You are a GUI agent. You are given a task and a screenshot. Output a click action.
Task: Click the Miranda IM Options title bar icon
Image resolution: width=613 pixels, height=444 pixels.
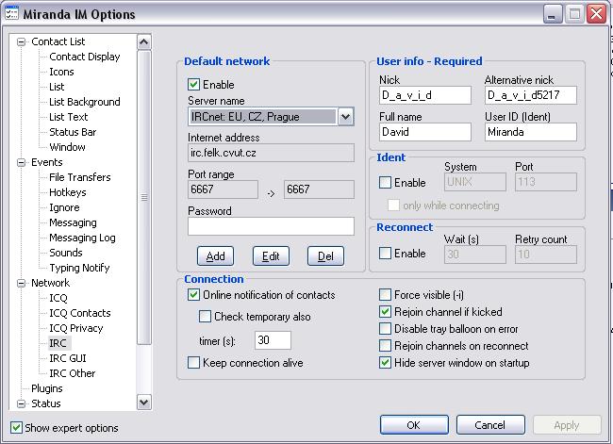click(12, 14)
